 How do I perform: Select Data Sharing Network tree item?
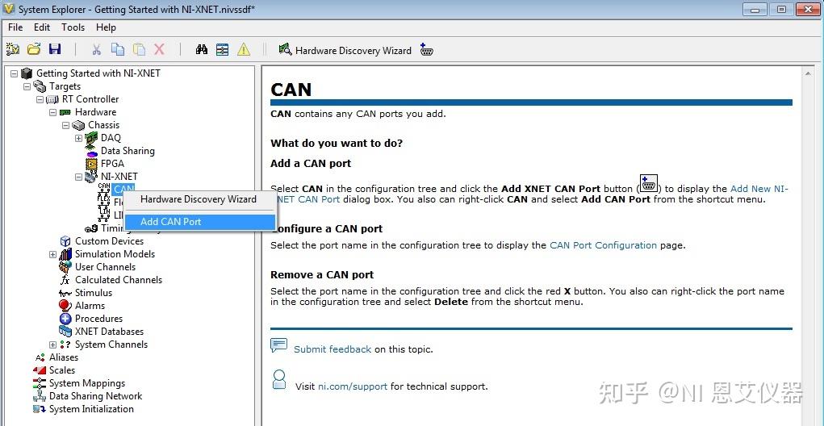click(96, 396)
